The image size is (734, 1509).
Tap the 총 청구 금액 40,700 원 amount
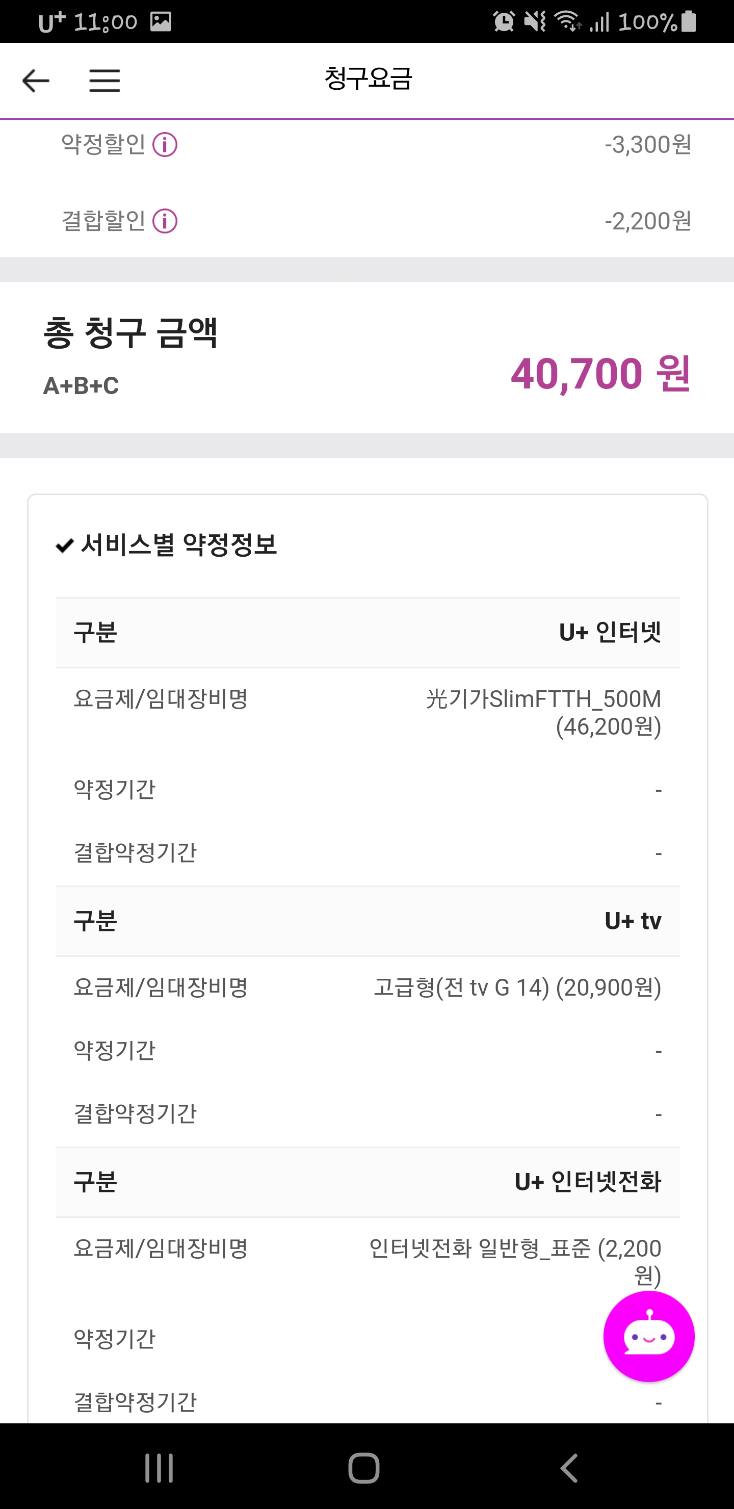coord(600,374)
